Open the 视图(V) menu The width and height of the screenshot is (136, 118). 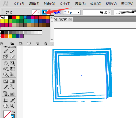(111, 4)
